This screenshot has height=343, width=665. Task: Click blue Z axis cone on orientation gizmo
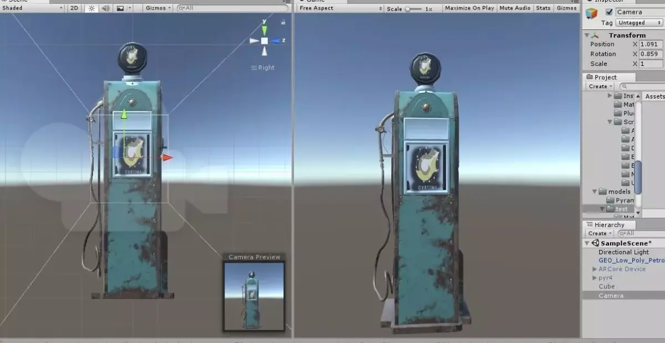(276, 40)
